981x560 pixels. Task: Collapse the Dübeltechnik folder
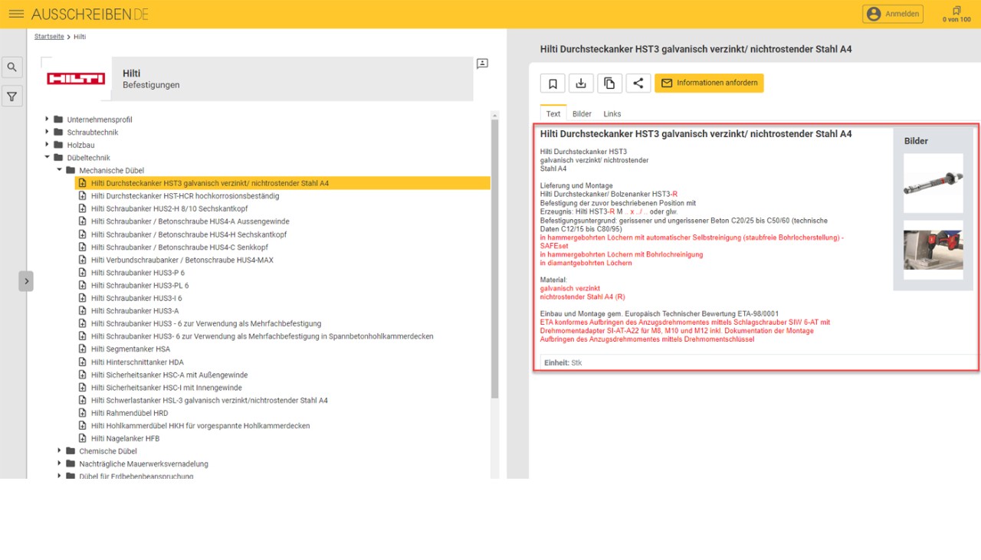point(47,158)
